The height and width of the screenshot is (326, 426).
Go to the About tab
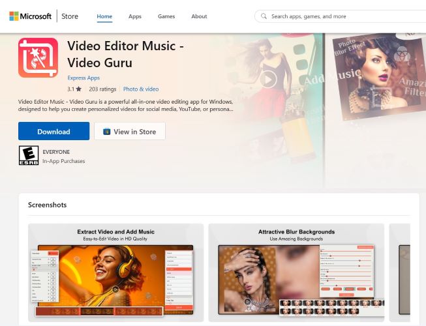pyautogui.click(x=199, y=16)
